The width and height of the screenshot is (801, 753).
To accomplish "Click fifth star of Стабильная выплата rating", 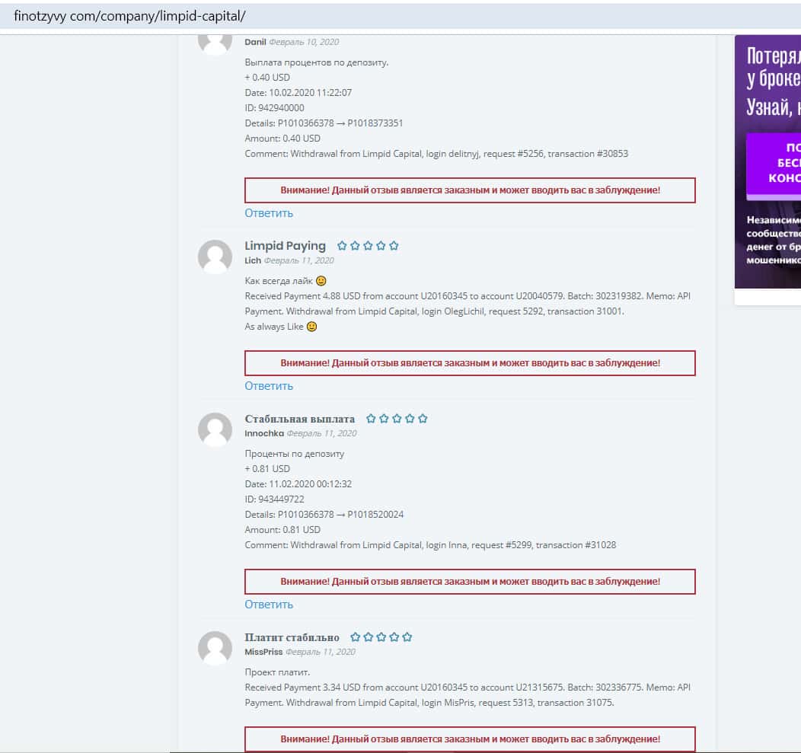I will (x=423, y=419).
